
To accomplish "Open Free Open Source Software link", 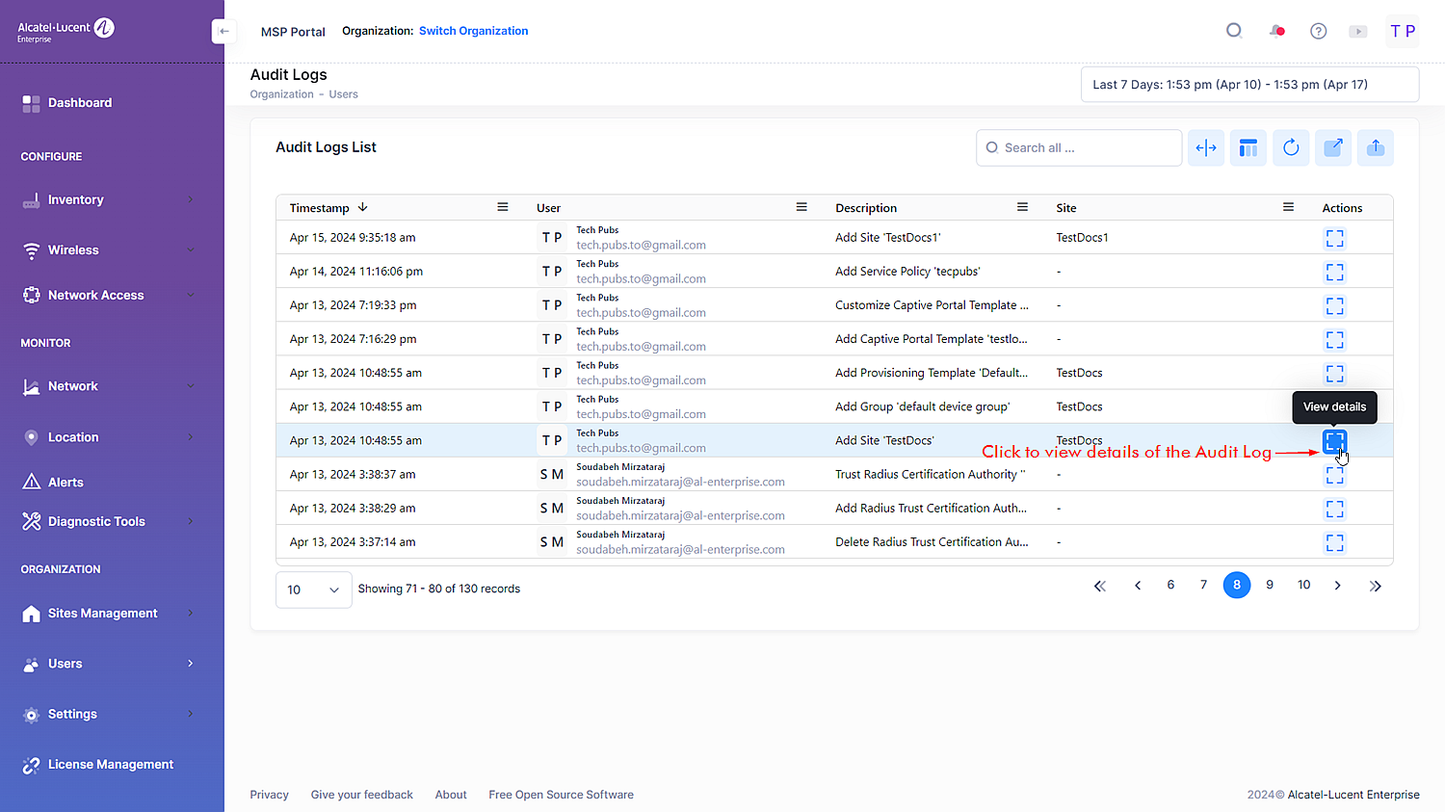I will coord(561,795).
